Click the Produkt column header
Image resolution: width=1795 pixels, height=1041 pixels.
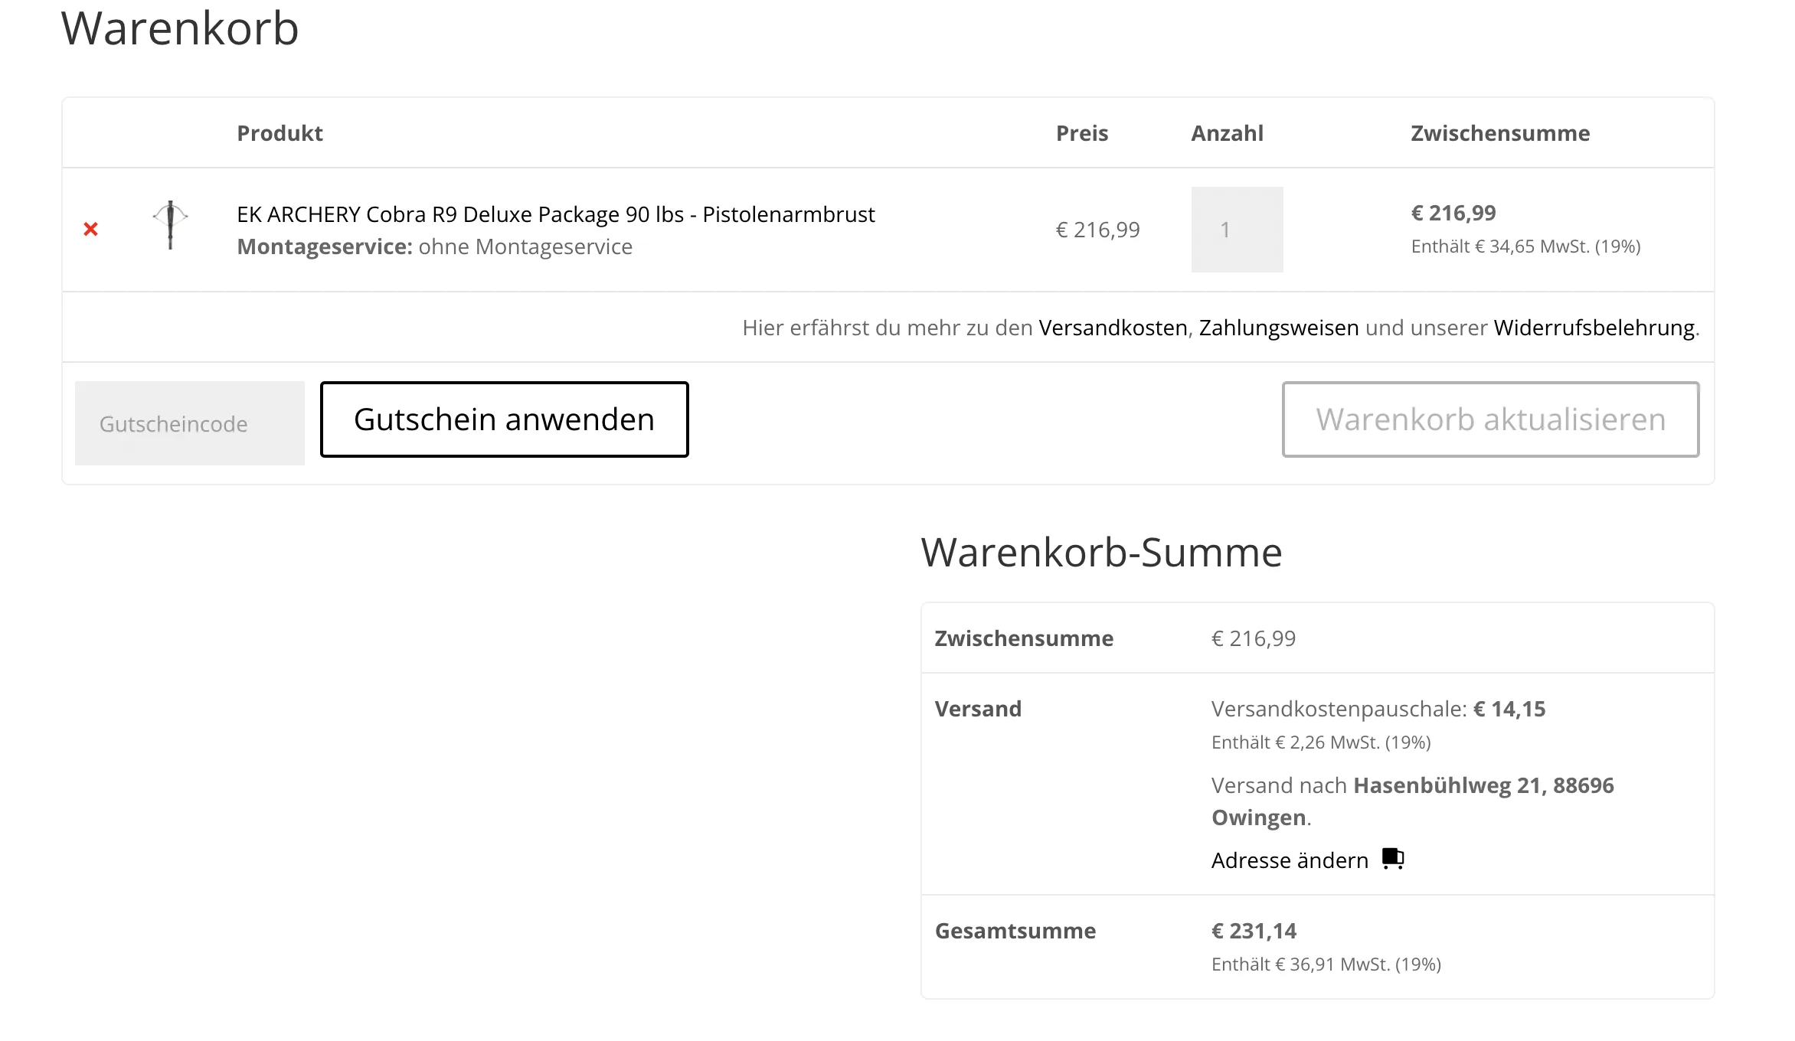(x=280, y=133)
